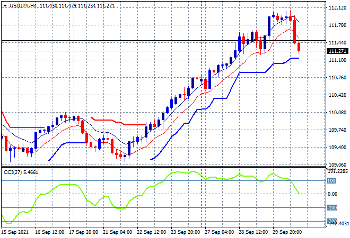Click the CCI scale value -242.4031

point(338,224)
